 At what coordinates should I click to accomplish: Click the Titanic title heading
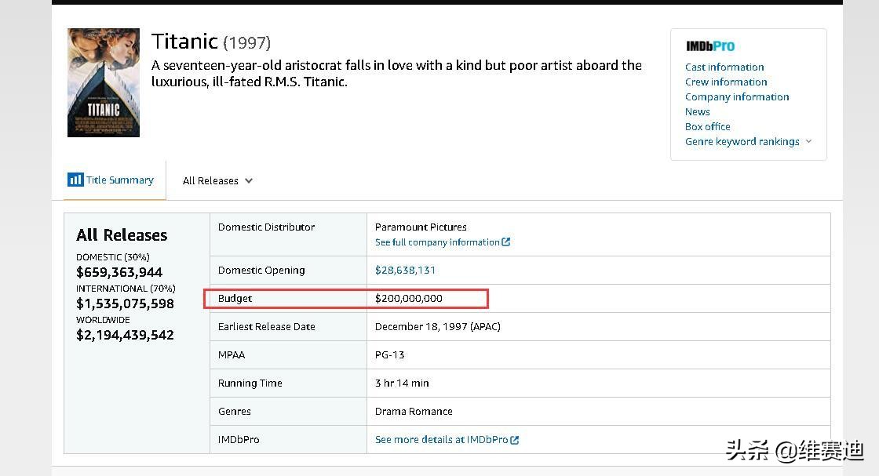[x=184, y=41]
